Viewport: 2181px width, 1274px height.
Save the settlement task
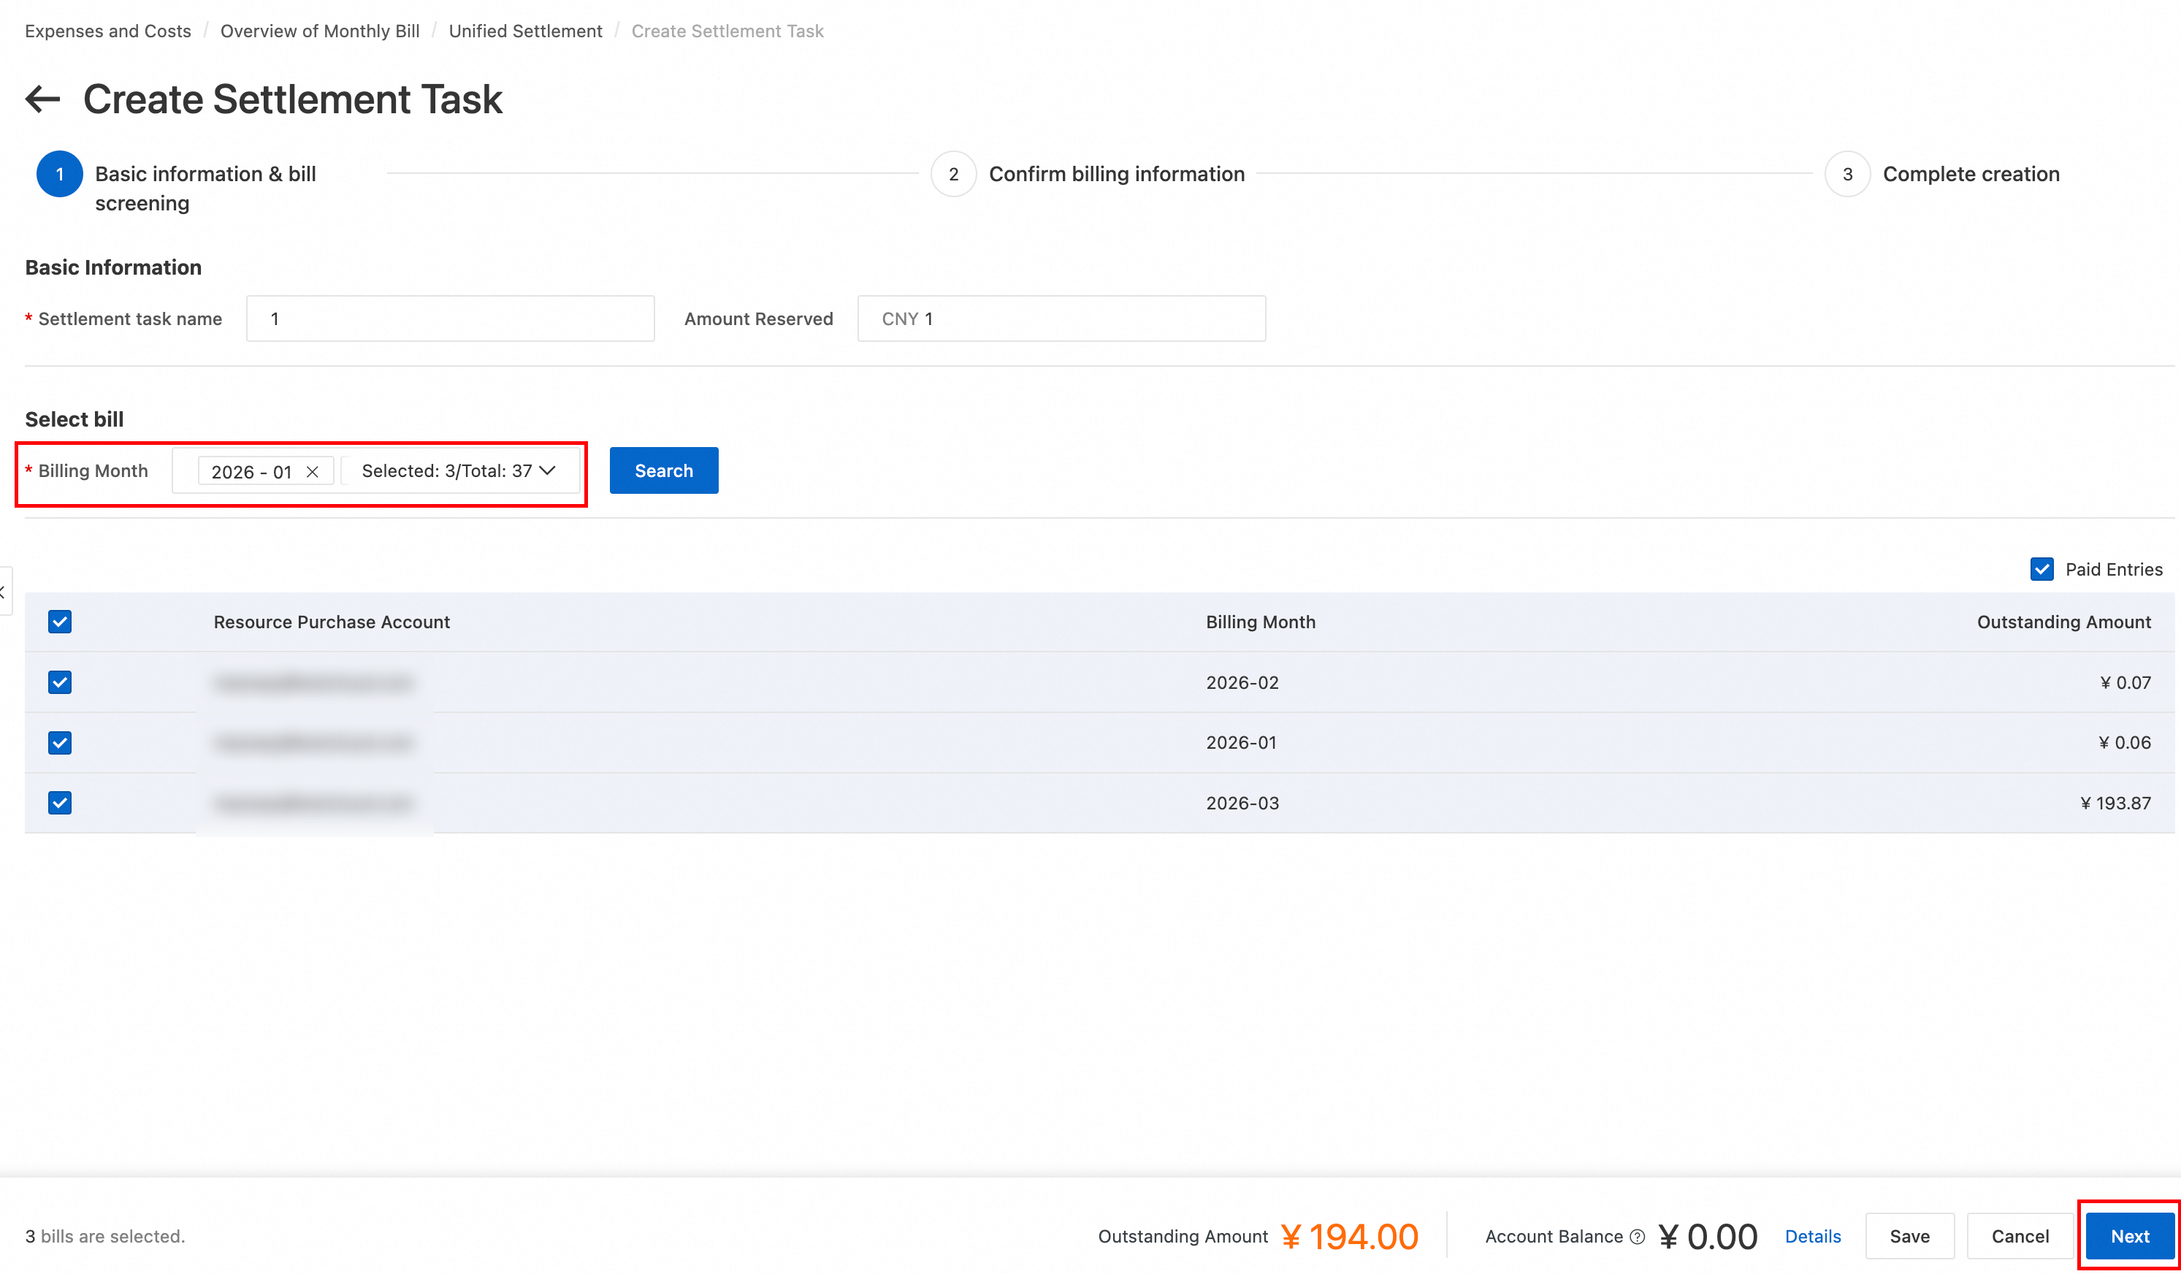point(1909,1236)
